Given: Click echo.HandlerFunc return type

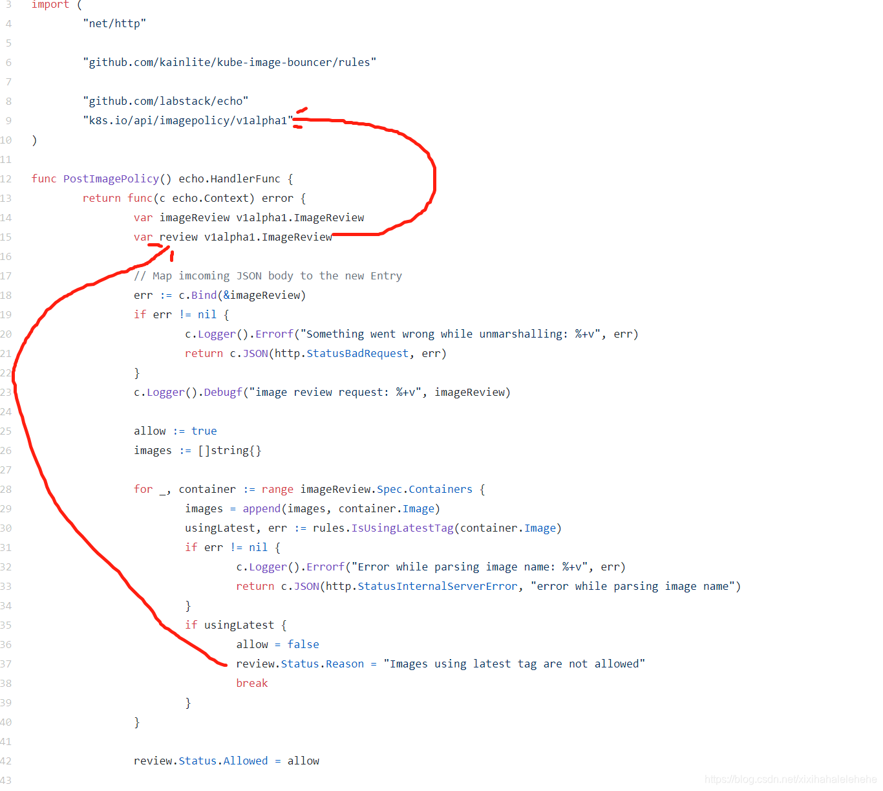Looking at the screenshot, I should coord(229,179).
